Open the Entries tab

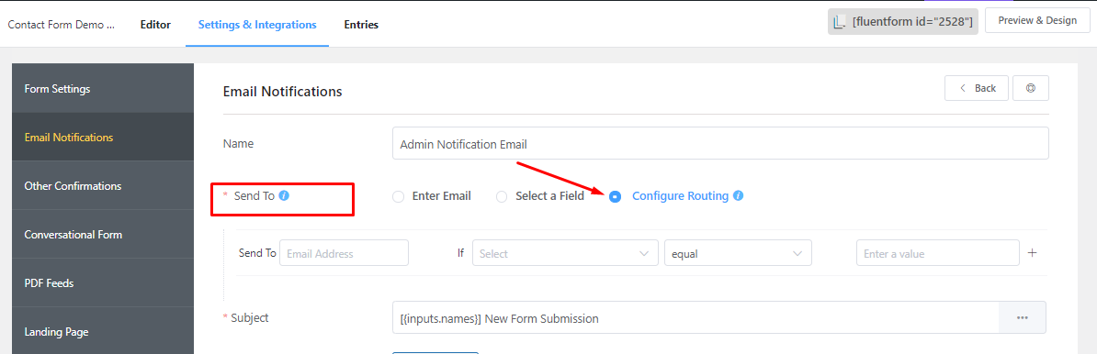point(361,25)
